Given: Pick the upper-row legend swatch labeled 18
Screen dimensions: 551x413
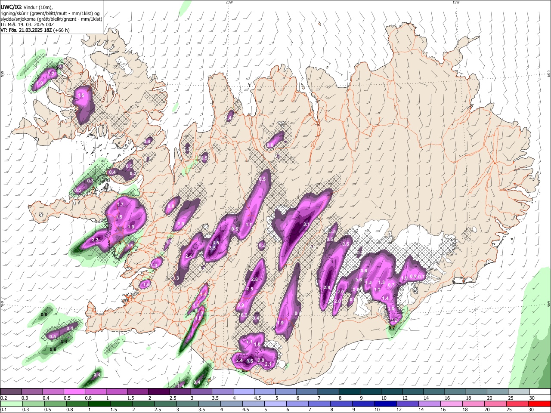Looking at the screenshot, I should (476, 391).
